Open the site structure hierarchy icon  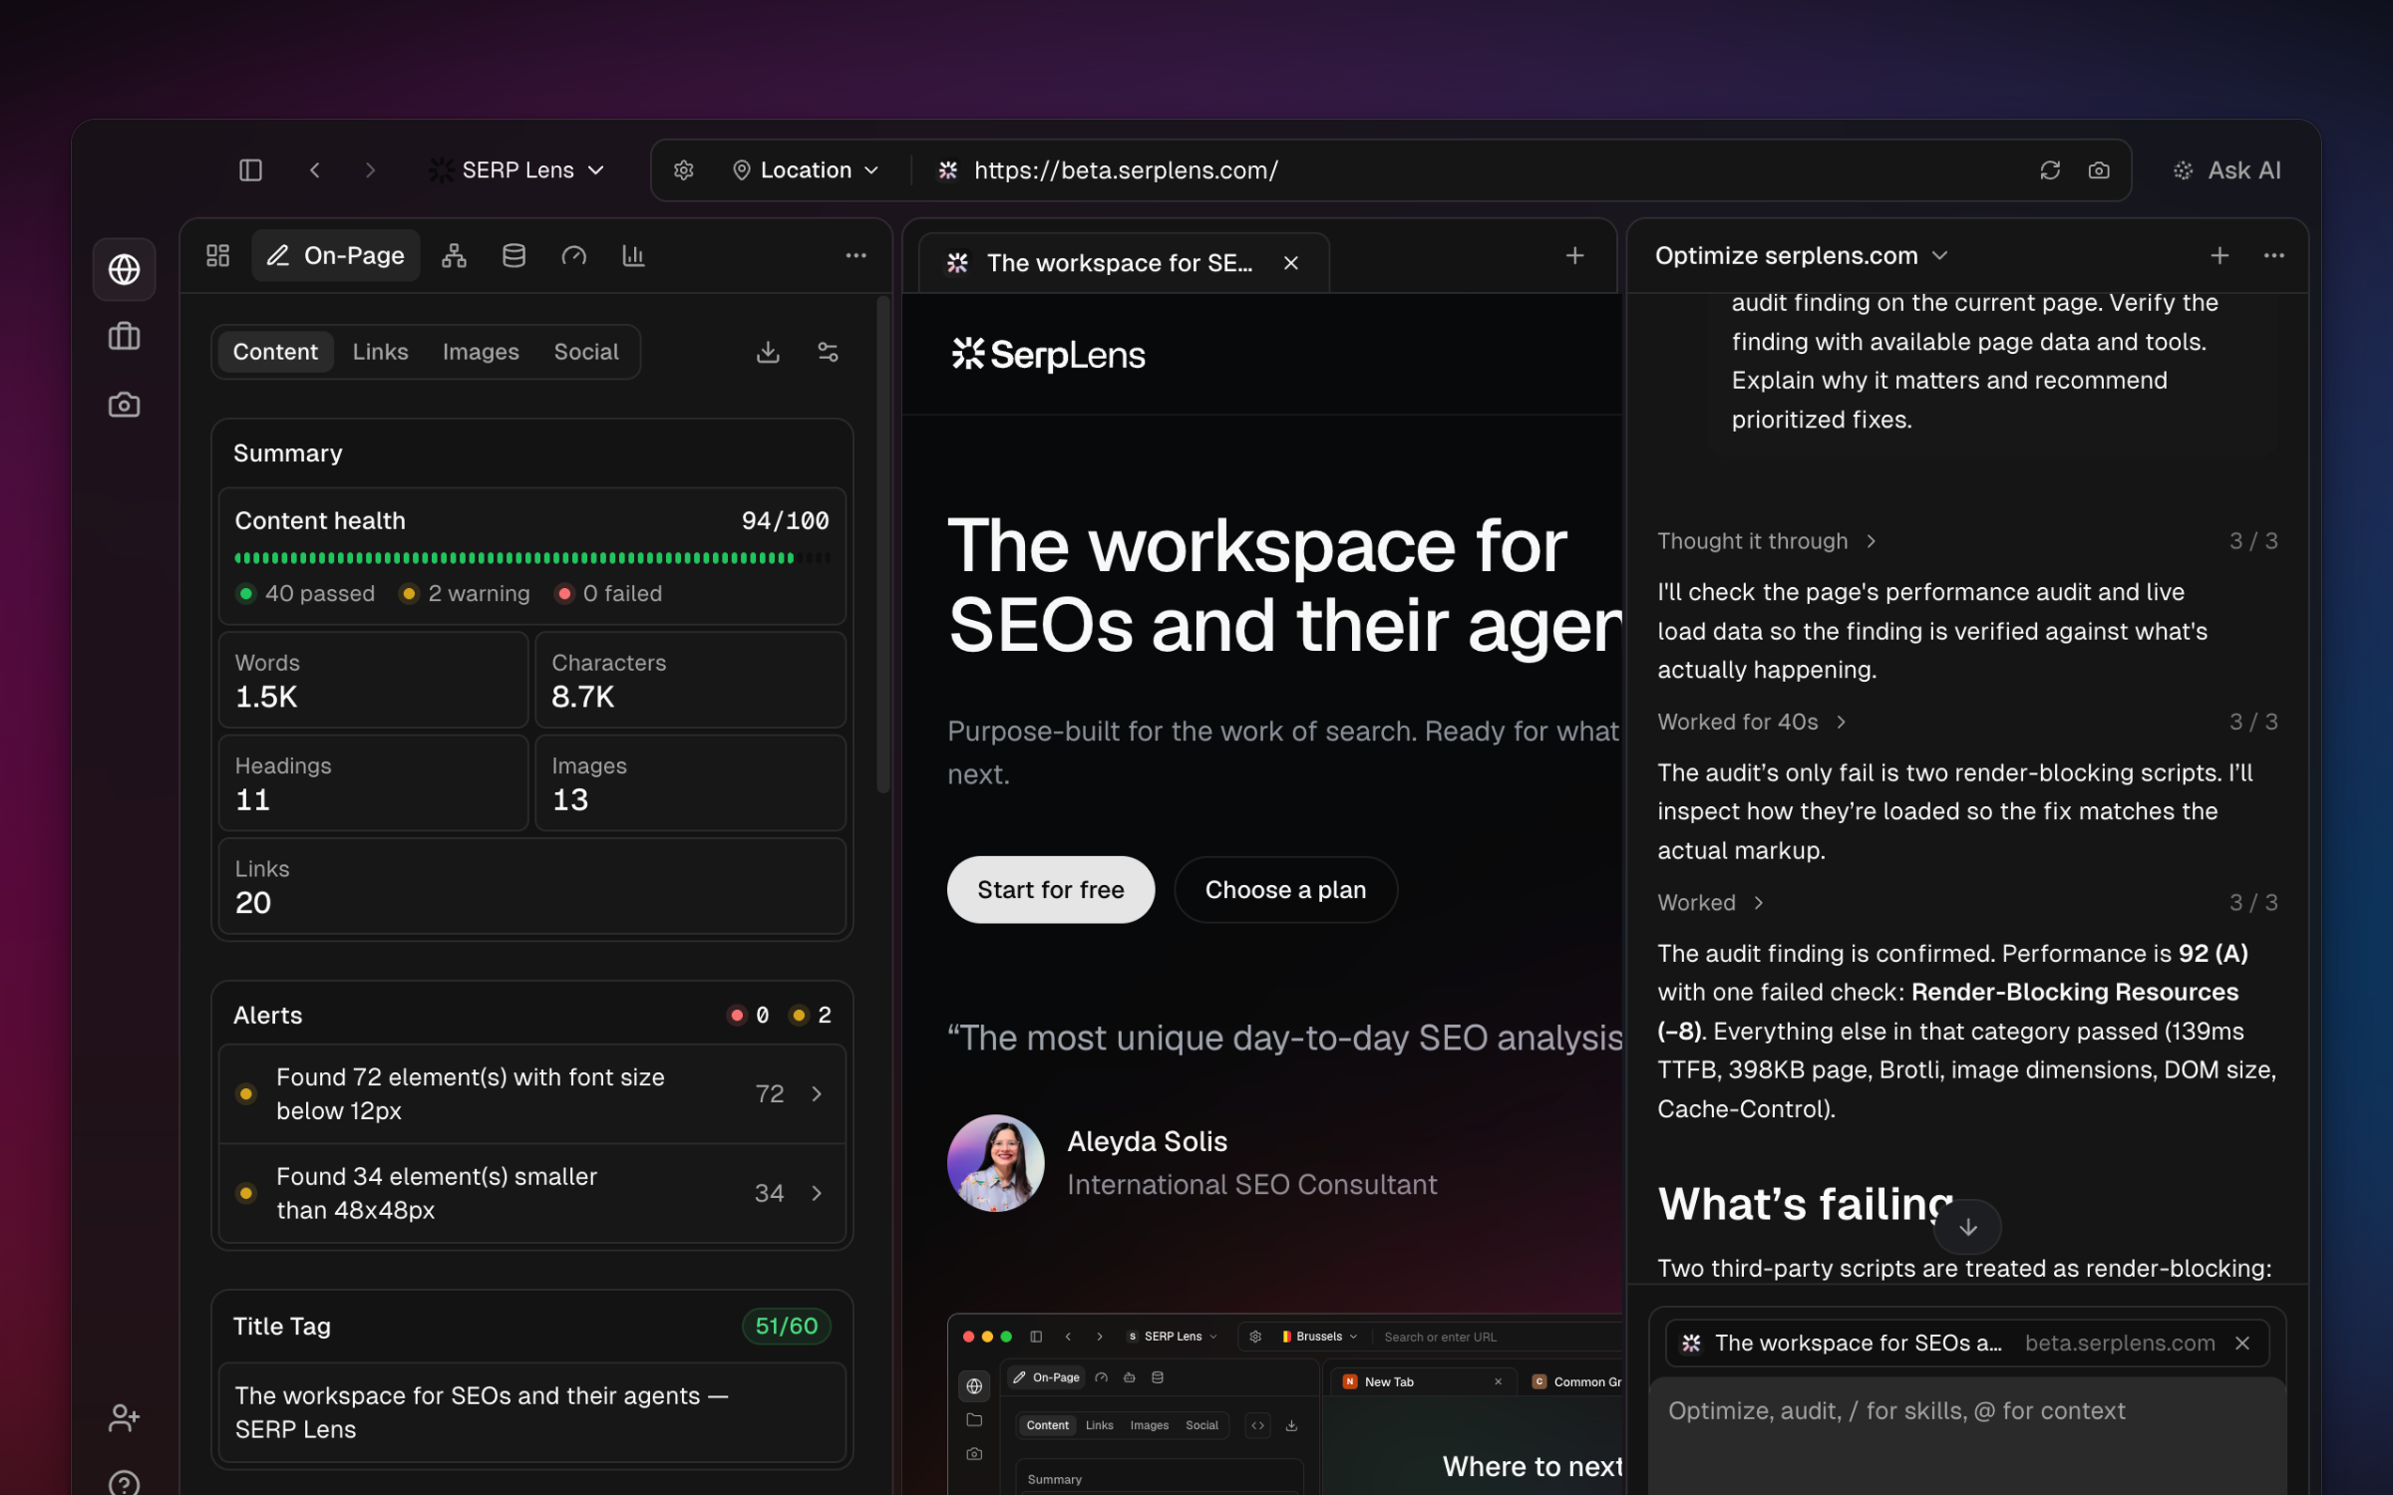[454, 256]
